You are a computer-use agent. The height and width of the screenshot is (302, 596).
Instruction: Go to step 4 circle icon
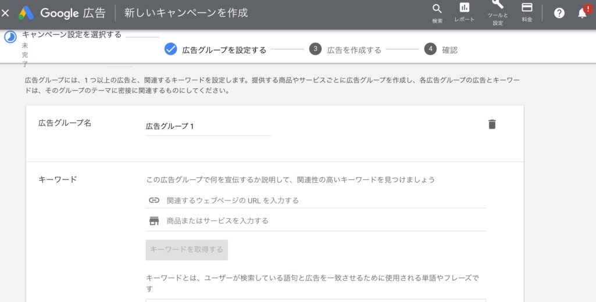430,49
